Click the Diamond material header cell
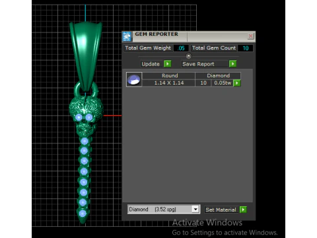The image size is (317, 238). pyautogui.click(x=218, y=75)
